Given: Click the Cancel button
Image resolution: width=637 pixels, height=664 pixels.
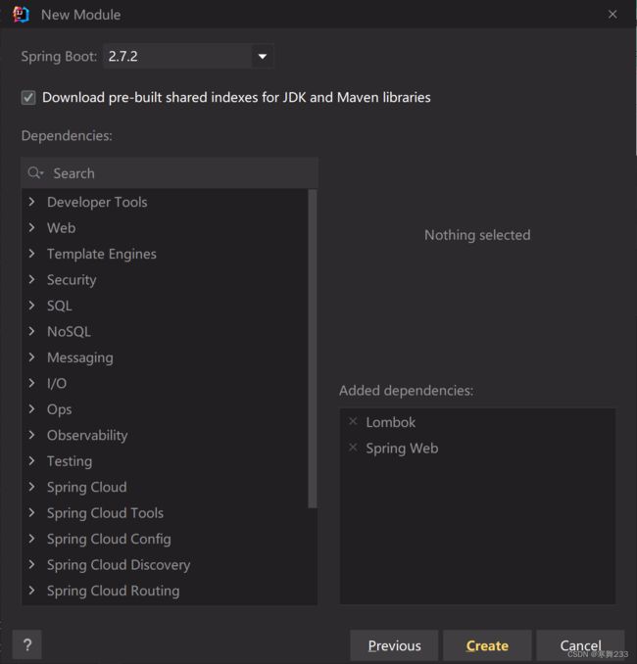Looking at the screenshot, I should coord(580,645).
